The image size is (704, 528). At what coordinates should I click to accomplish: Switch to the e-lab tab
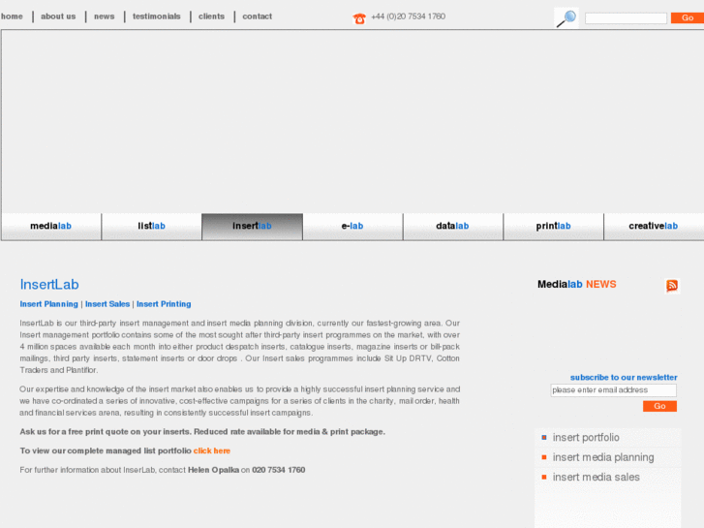point(352,227)
